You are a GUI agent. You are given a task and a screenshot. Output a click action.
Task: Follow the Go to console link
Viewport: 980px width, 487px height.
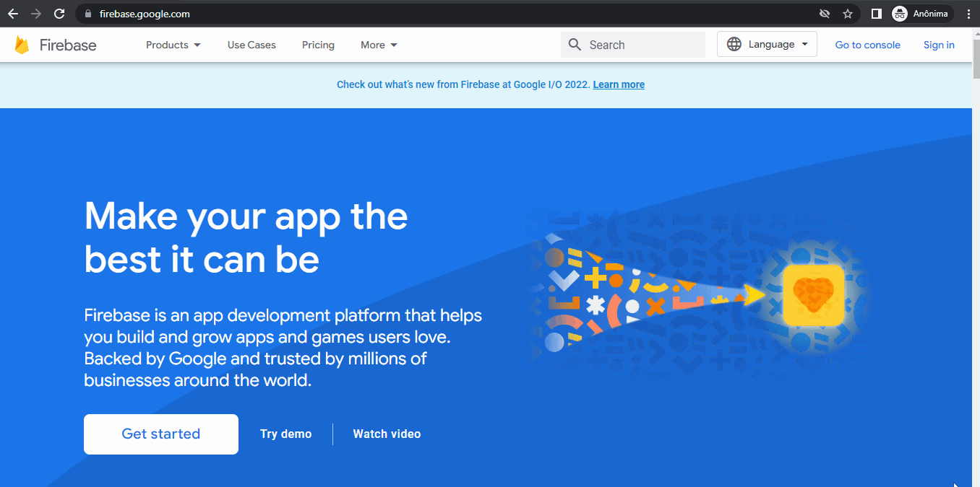click(x=867, y=45)
